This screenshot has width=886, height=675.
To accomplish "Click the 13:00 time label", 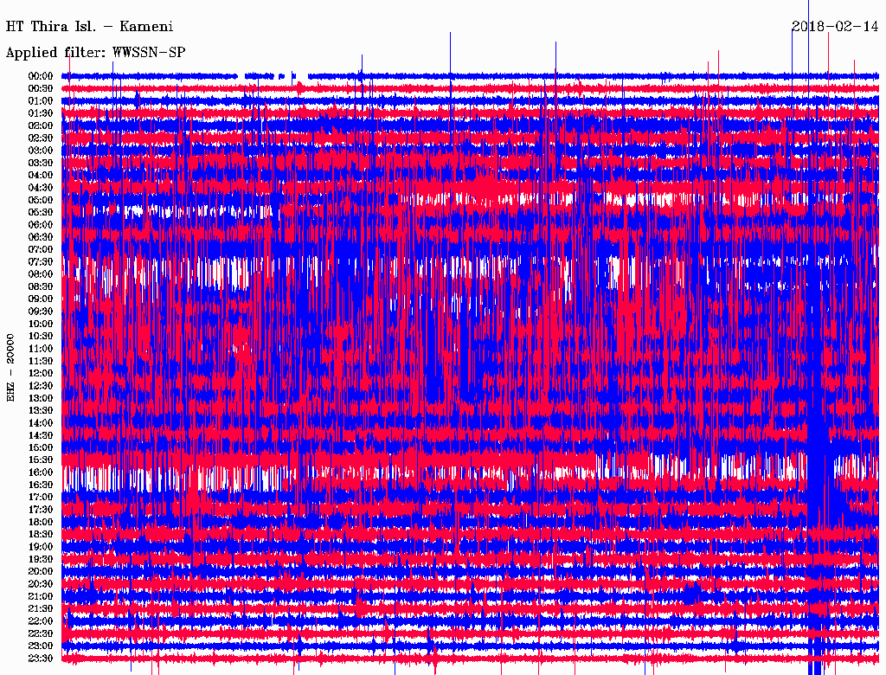I will coord(41,398).
